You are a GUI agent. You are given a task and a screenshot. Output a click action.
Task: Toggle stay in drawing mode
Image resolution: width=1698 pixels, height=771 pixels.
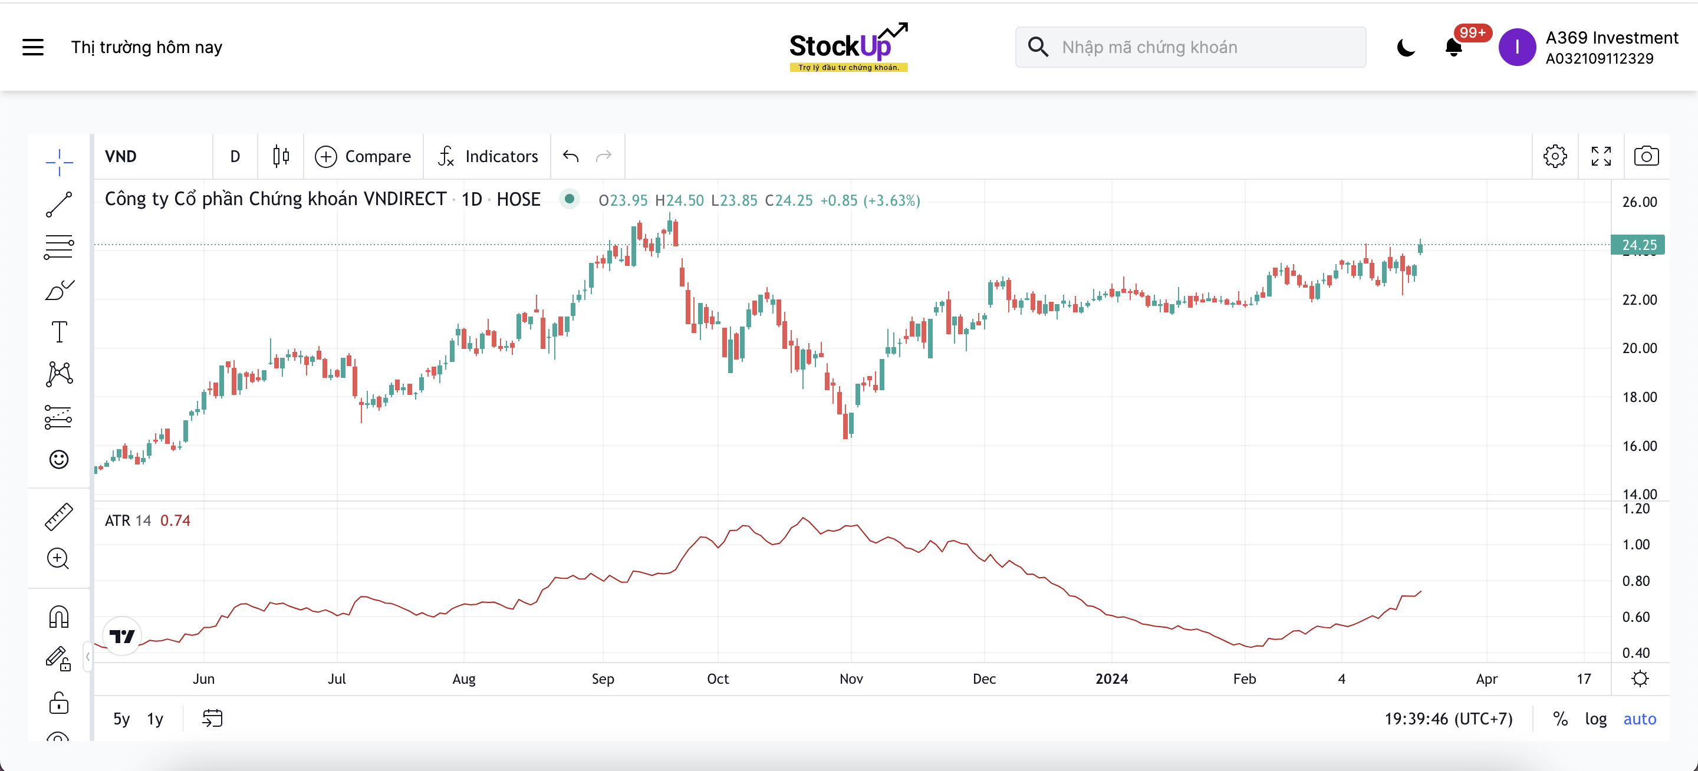coord(60,659)
